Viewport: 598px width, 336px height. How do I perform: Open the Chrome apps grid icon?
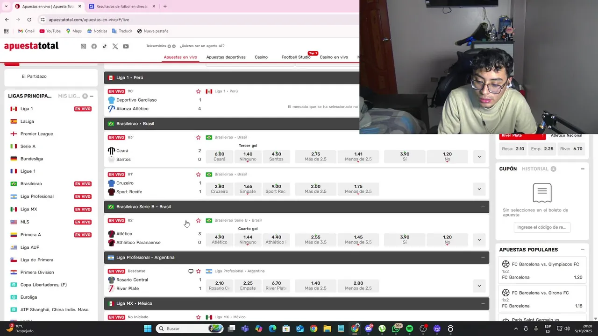pos(6,31)
